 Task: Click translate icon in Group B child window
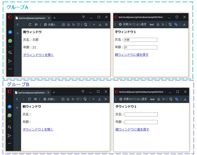(x=177, y=99)
